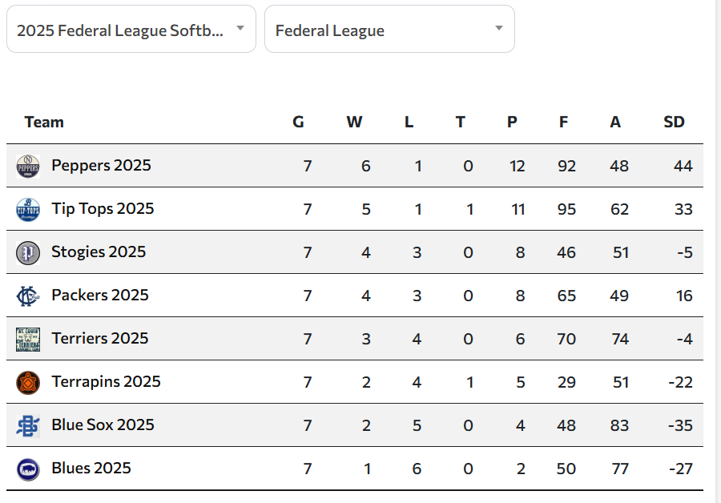Viewport: 721px width, 503px height.
Task: View Tip Tops 2025 team details
Action: pyautogui.click(x=103, y=209)
